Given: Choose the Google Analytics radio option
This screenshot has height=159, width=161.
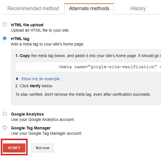Looking at the screenshot, I should pos(5,114).
